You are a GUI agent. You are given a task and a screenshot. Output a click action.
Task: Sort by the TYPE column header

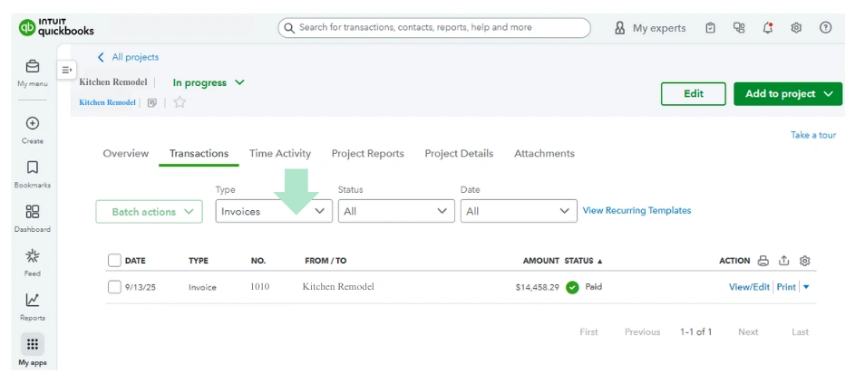(x=199, y=261)
